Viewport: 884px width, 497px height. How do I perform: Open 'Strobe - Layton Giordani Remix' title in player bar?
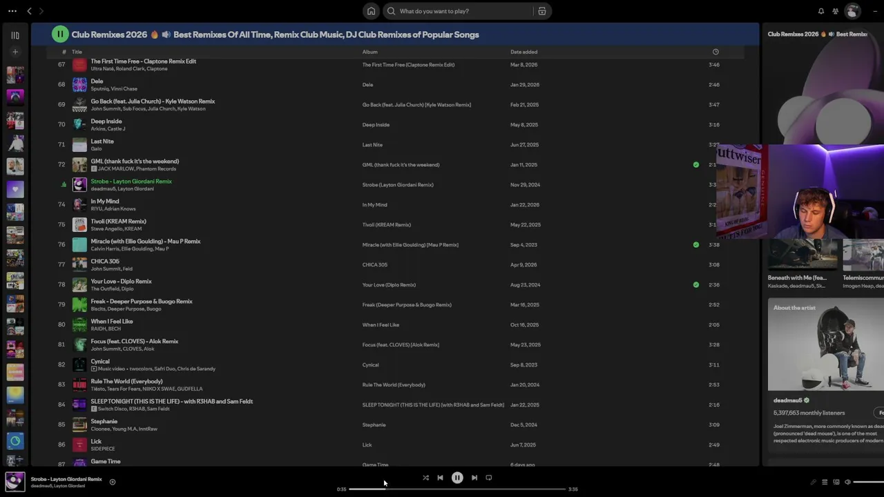pos(66,479)
